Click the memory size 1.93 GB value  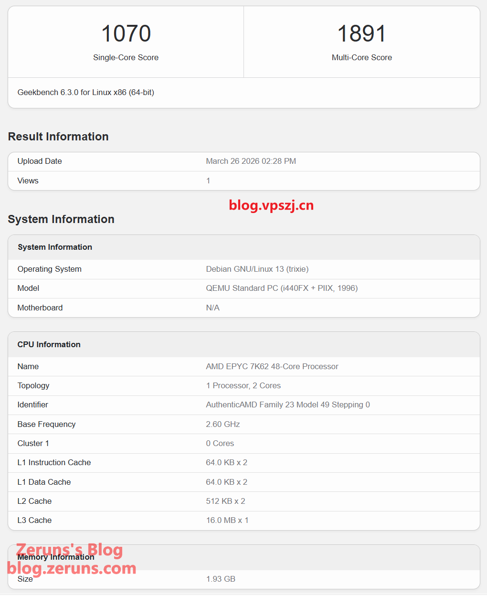pos(221,579)
